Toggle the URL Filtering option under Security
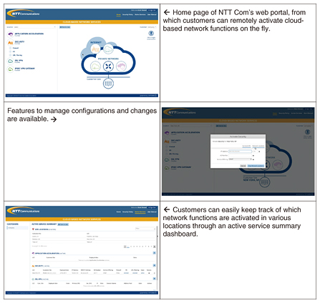The height and width of the screenshot is (303, 320). tap(10, 55)
